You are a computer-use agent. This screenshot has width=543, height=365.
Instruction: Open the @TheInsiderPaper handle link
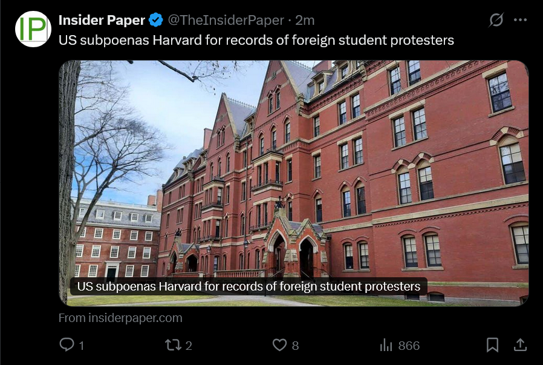coord(226,20)
